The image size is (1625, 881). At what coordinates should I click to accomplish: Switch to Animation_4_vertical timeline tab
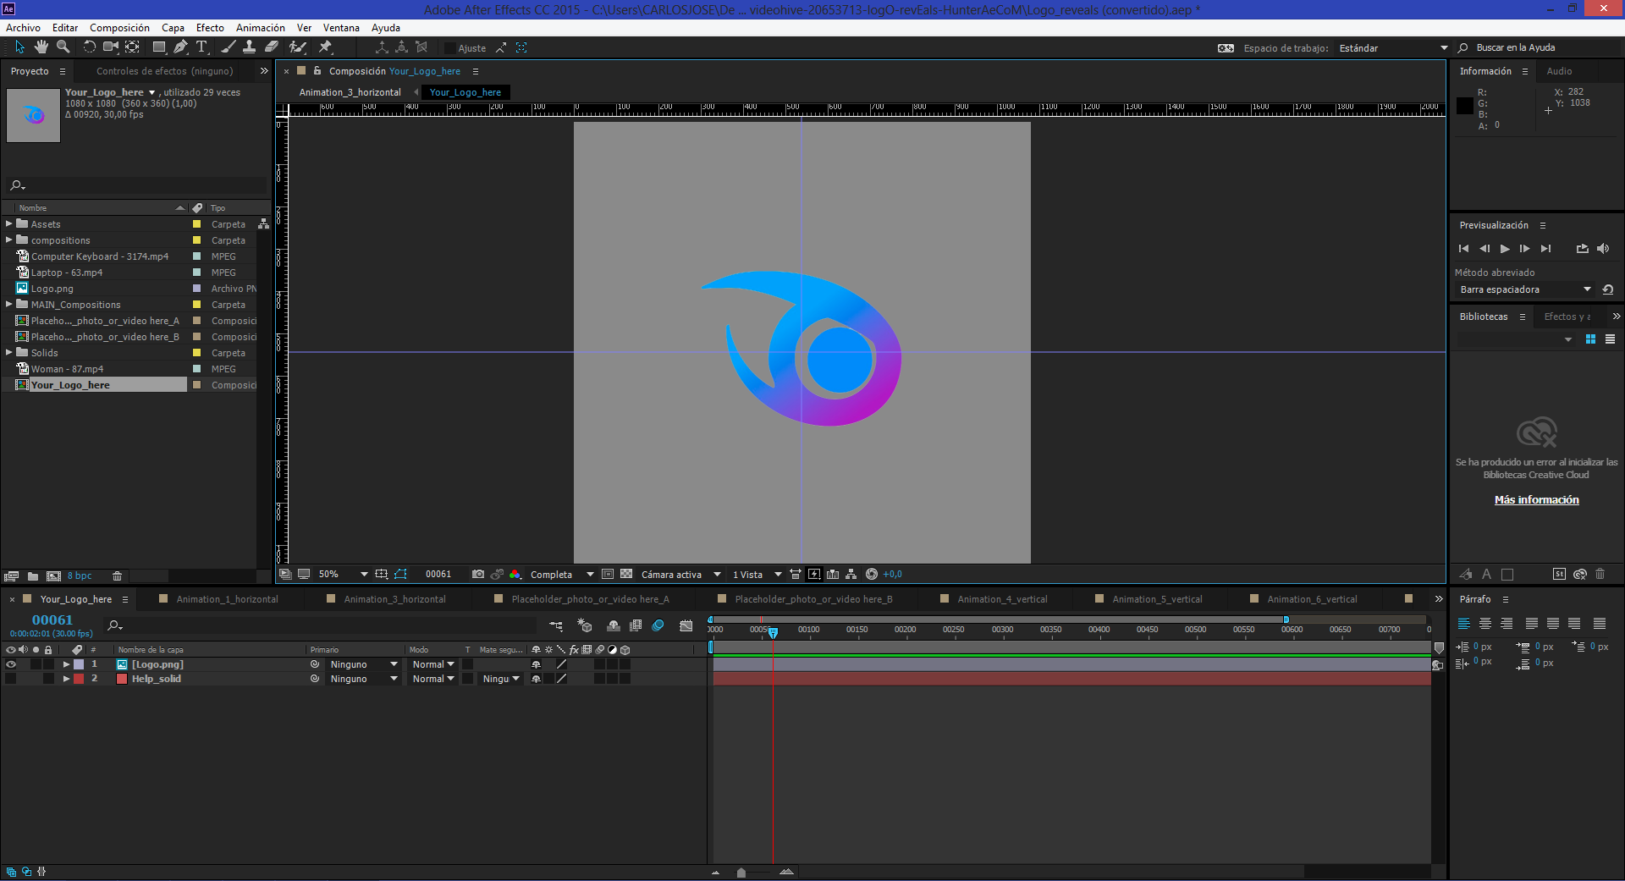[x=1002, y=599]
